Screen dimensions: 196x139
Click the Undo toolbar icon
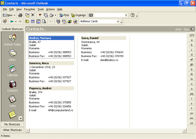pos(51,21)
